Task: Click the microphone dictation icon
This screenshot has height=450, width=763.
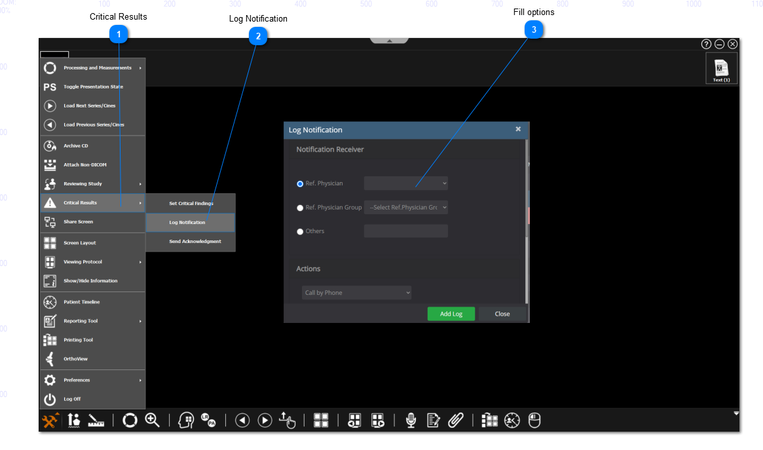Action: 411,421
